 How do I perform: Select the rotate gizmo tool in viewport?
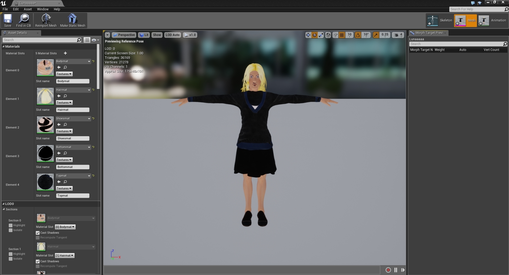315,35
